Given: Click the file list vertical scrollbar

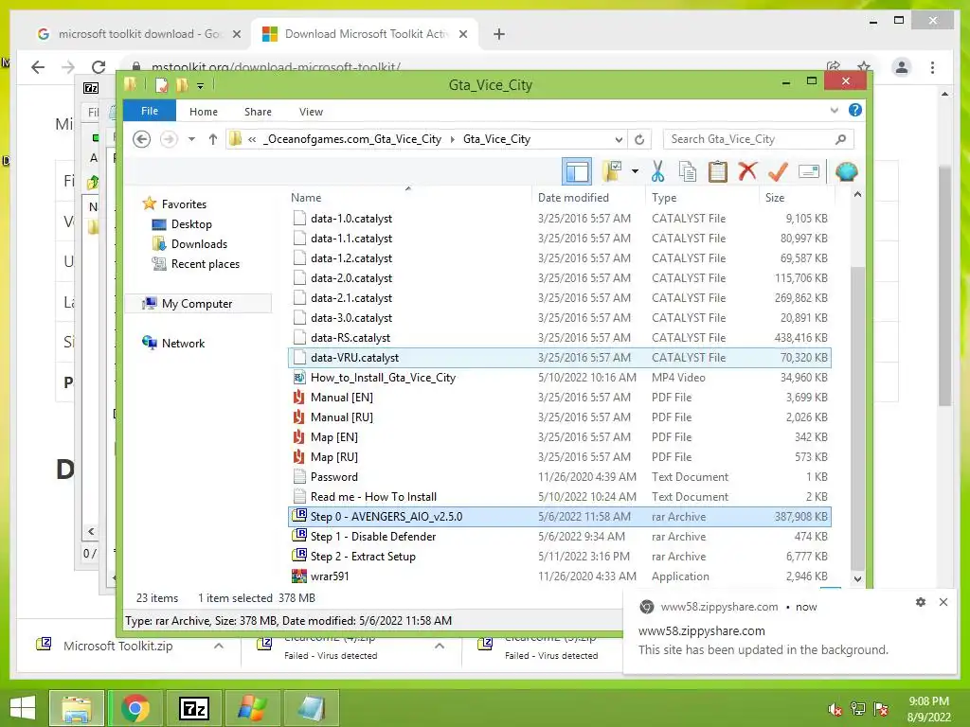Looking at the screenshot, I should point(857,417).
